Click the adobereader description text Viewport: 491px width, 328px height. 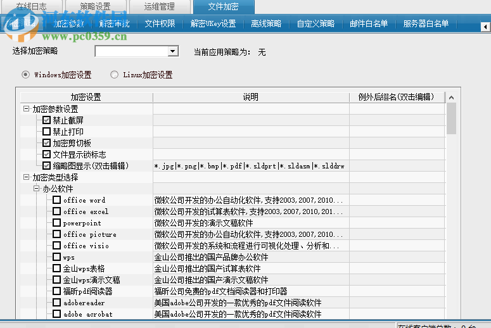click(x=238, y=303)
